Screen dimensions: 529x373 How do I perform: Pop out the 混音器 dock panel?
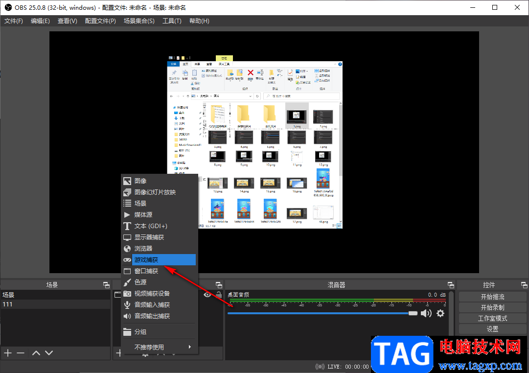451,285
